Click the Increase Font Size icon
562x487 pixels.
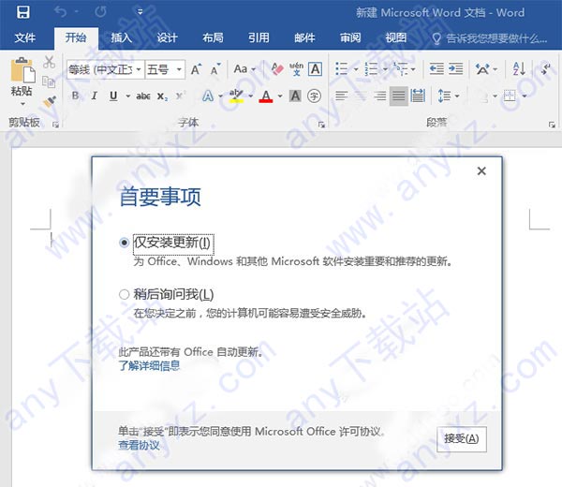[x=196, y=69]
